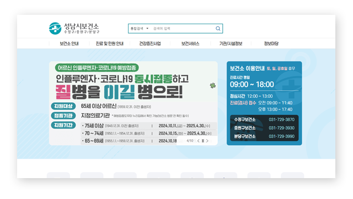Click the 지원대상 label on banner
Screen dimensions: 353x199
(63, 106)
